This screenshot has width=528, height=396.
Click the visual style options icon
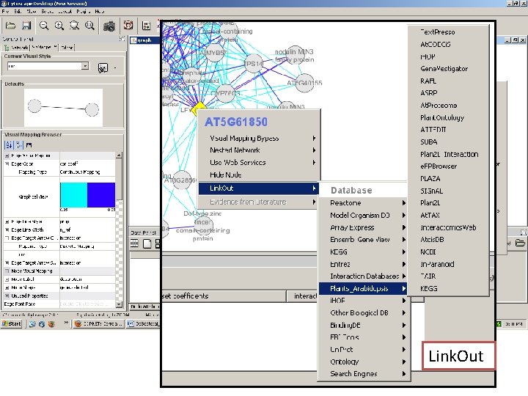(103, 68)
